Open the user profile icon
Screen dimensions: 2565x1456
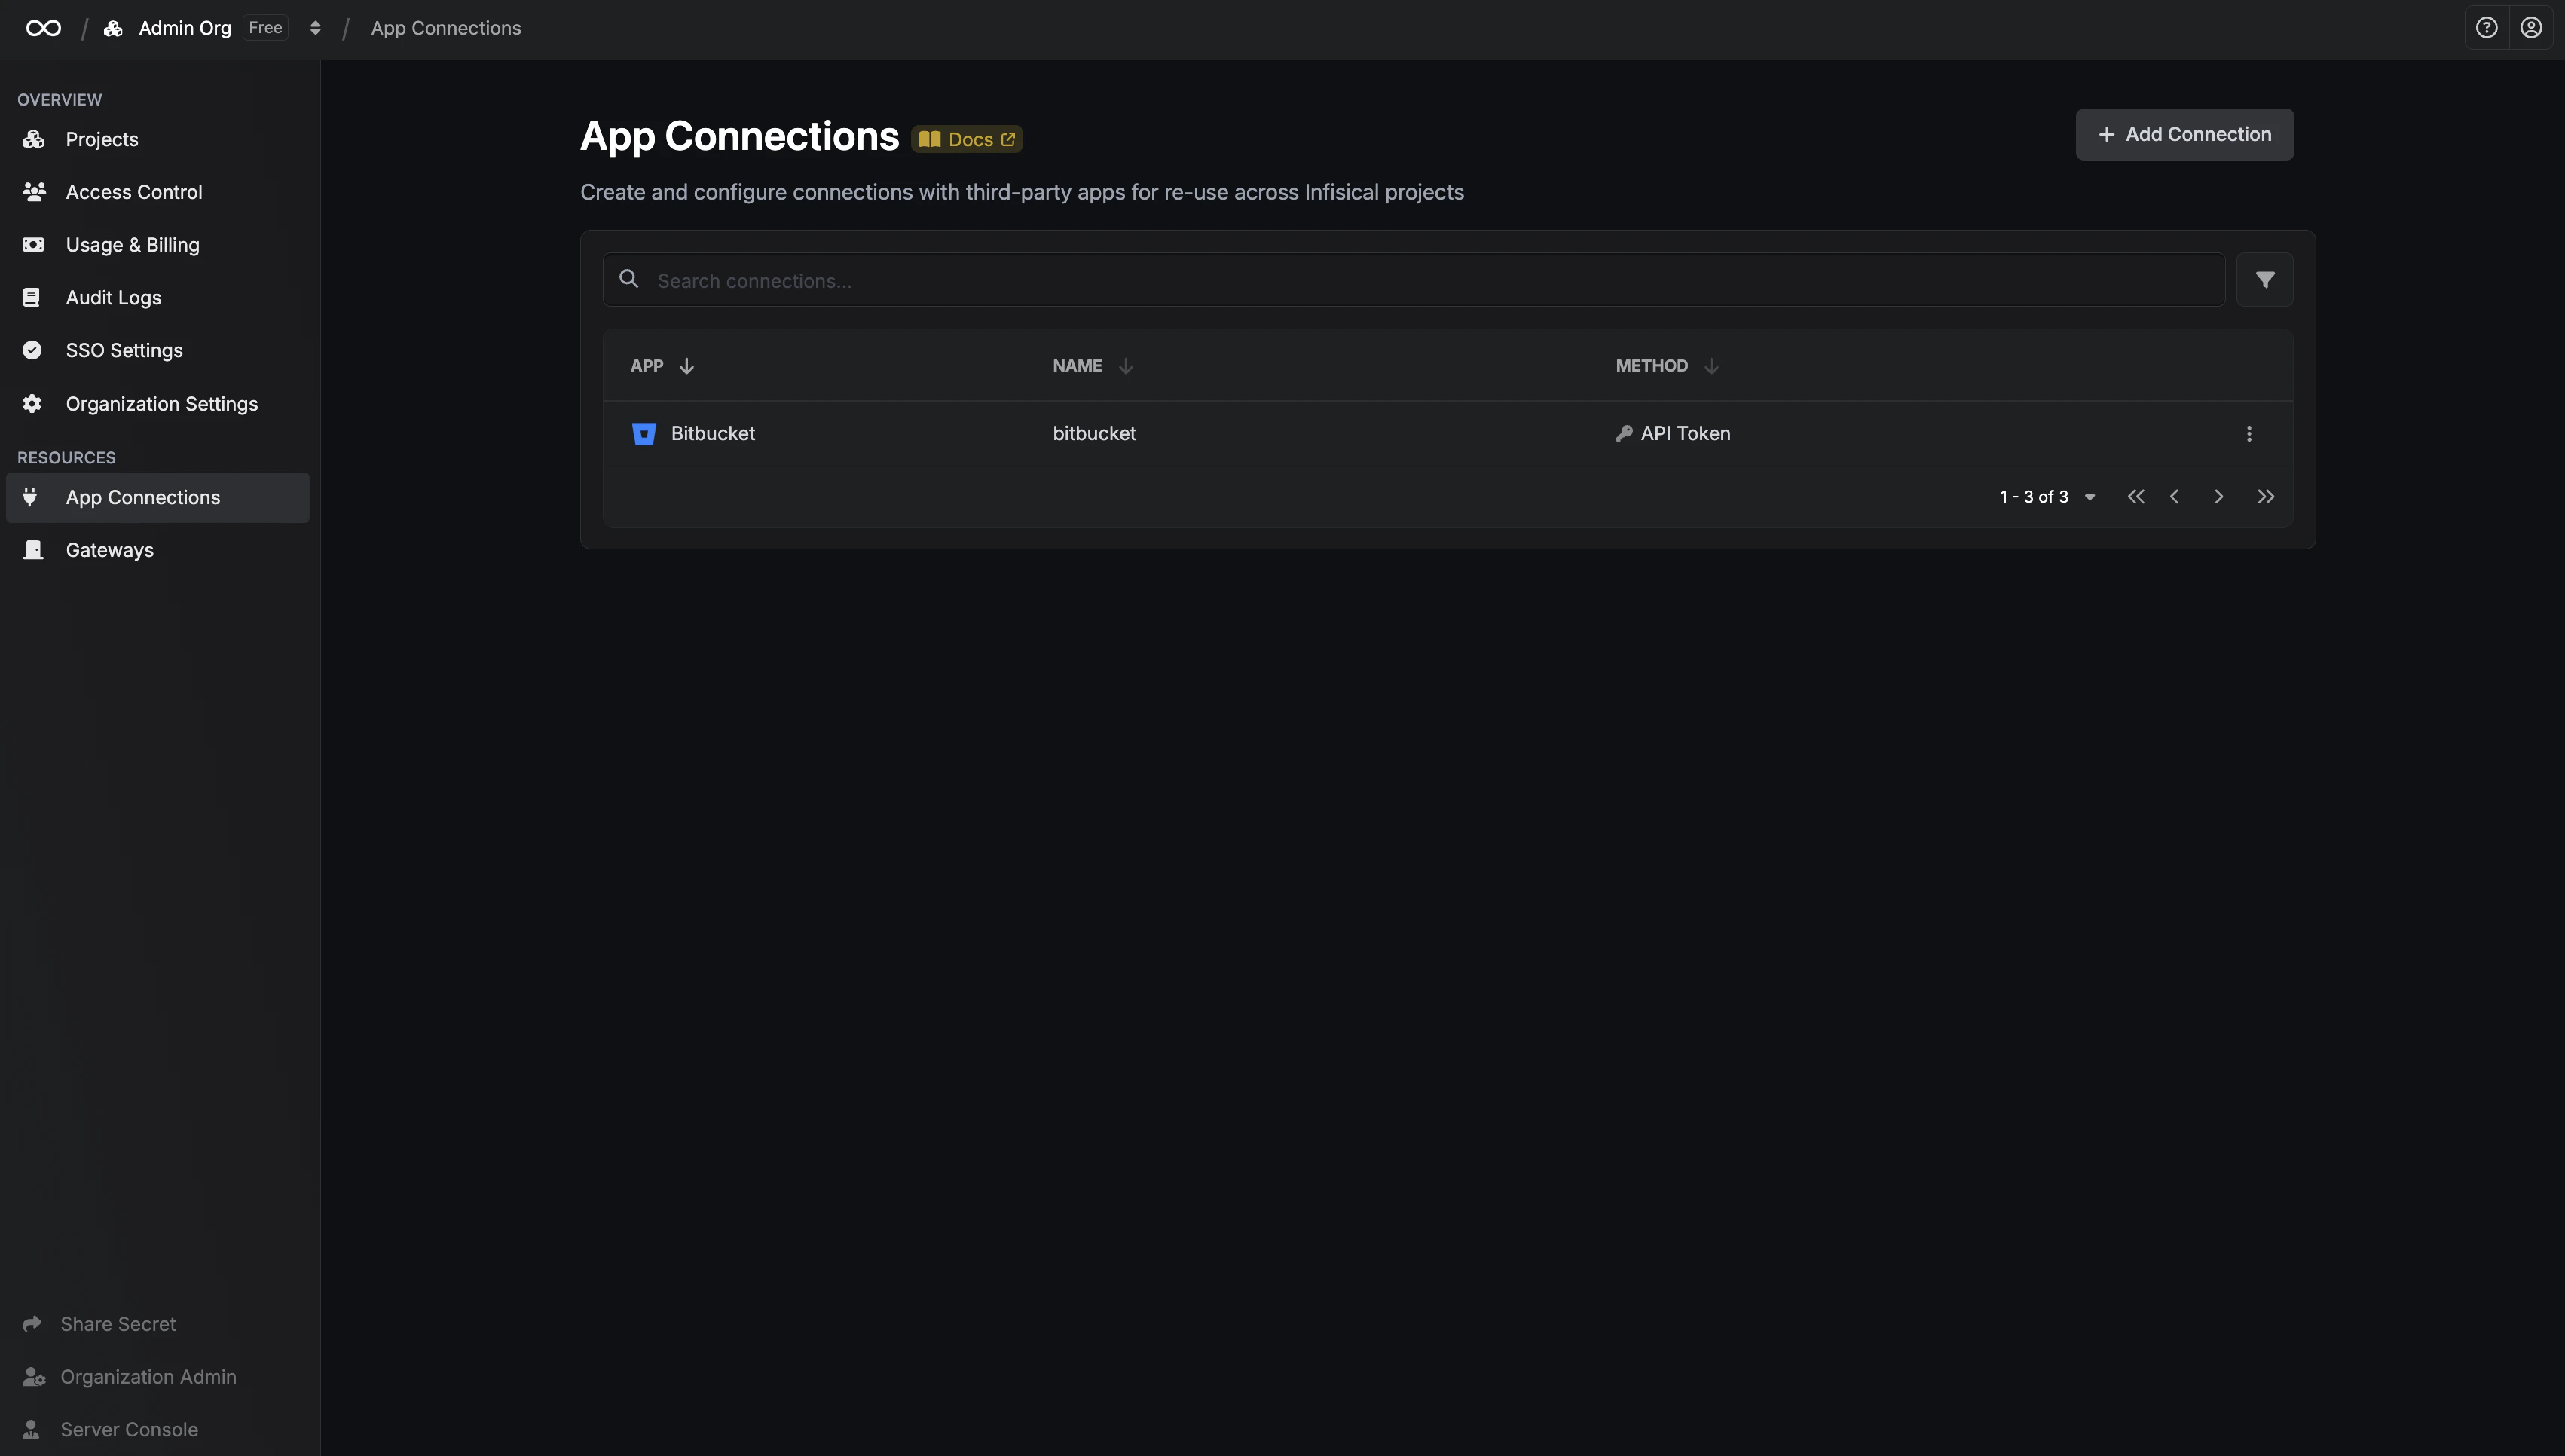pyautogui.click(x=2530, y=28)
